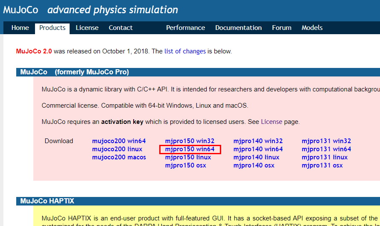Download mjpro140 win32
This screenshot has height=226, width=380.
coord(258,141)
